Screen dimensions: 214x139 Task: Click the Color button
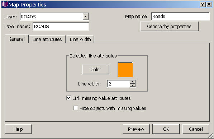point(96,70)
